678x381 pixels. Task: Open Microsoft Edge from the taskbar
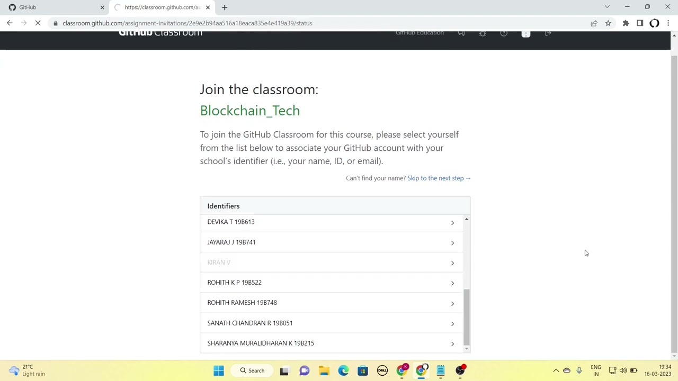343,370
